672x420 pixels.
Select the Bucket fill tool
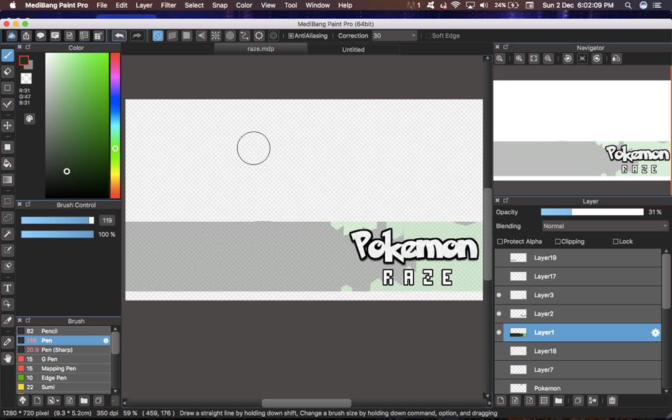[x=8, y=163]
